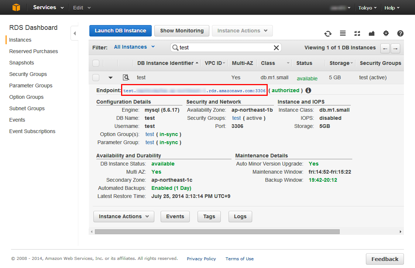This screenshot has width=415, height=268.
Task: Open the blurred account name dropdown
Action: tap(340, 8)
